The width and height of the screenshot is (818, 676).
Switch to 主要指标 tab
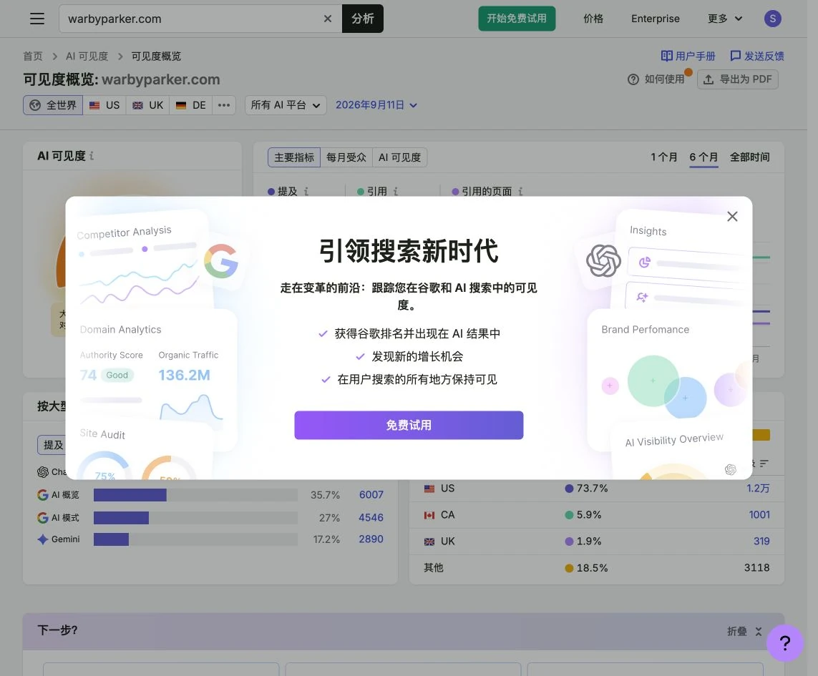pos(294,157)
